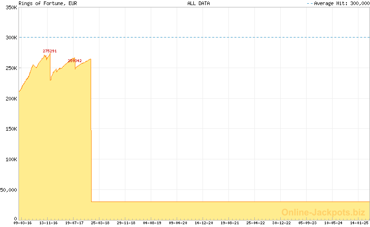Screen dimensions: 370x227
Task: Click the 25-04-22 date tick label
Action: [256, 223]
